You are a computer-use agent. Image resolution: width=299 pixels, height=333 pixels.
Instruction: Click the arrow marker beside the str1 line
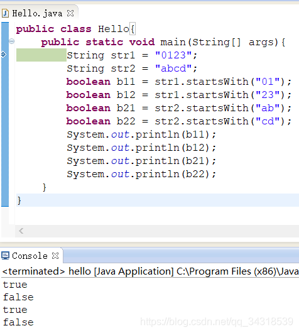click(4, 55)
